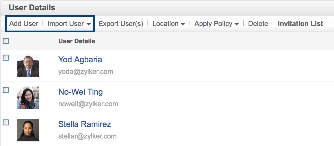Click Export User(s) in the toolbar

121,24
